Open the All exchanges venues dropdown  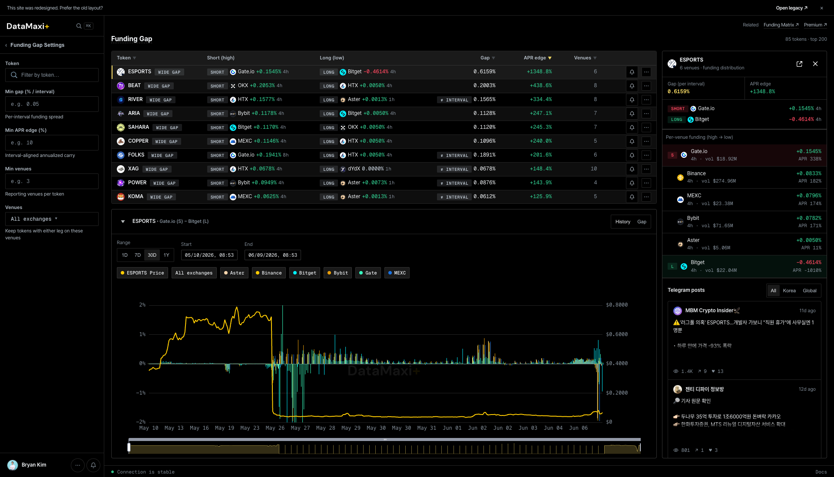coord(52,219)
